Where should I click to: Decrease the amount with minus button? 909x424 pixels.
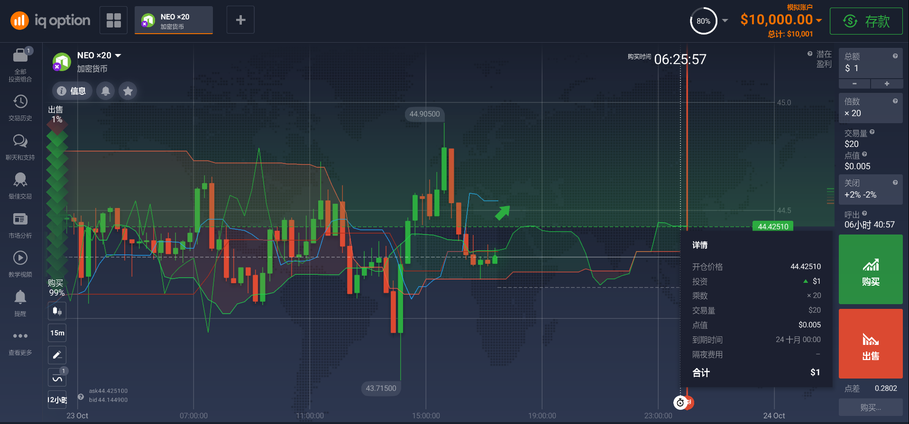pyautogui.click(x=854, y=84)
